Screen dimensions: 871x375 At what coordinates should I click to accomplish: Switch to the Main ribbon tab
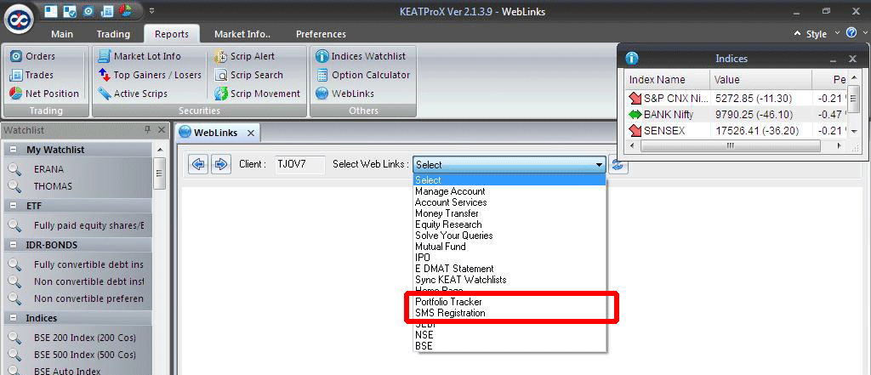[x=61, y=34]
